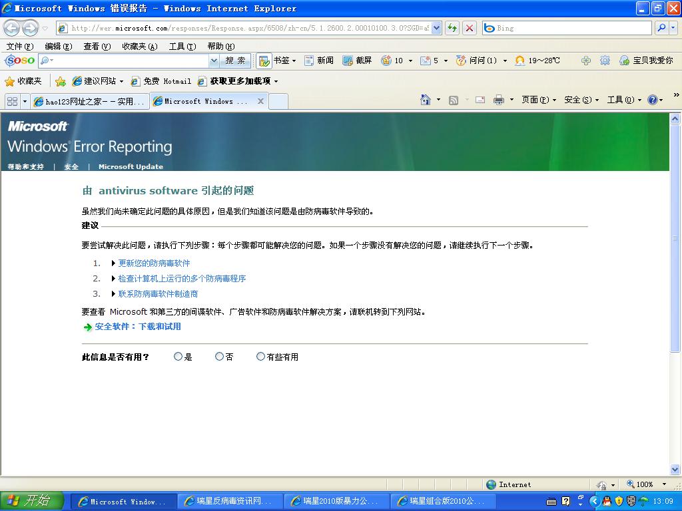Click the weather 19~28℃ icon
The image size is (682, 511).
coord(519,61)
